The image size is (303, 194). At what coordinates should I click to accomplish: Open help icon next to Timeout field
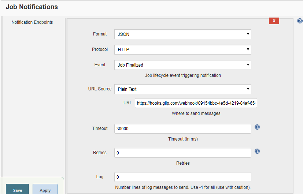[x=257, y=127]
